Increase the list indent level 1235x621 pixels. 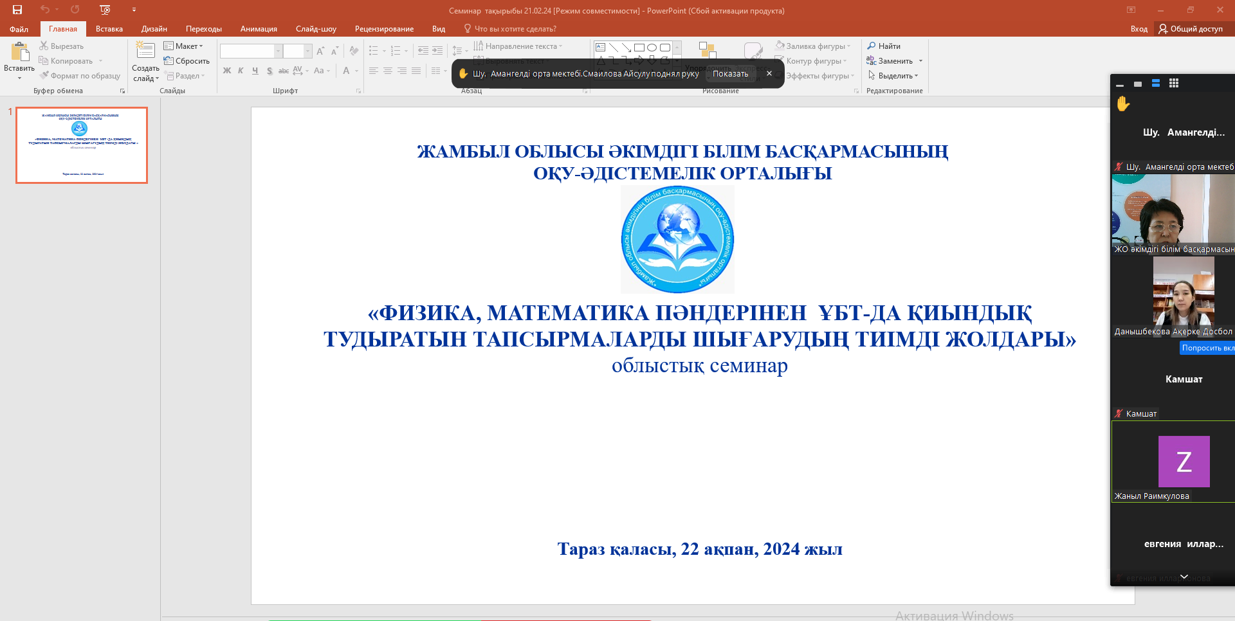coord(437,51)
